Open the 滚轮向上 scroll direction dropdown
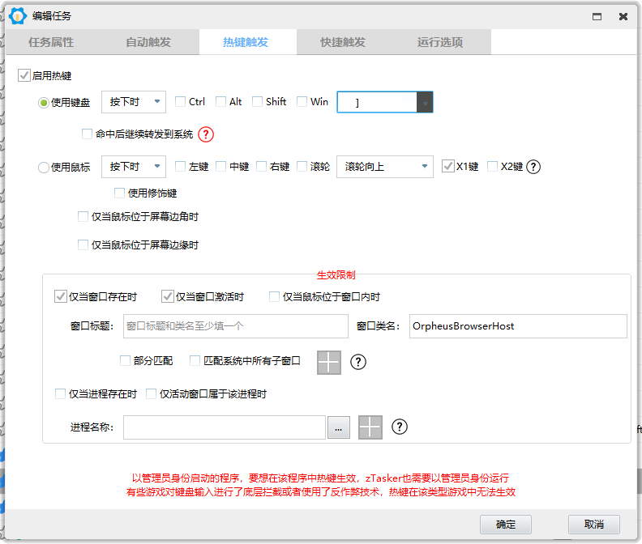 384,167
